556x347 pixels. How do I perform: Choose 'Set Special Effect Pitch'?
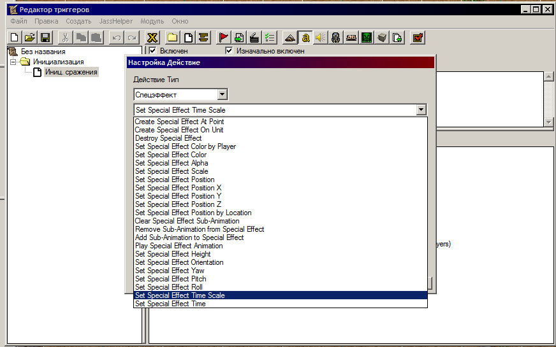click(x=281, y=279)
